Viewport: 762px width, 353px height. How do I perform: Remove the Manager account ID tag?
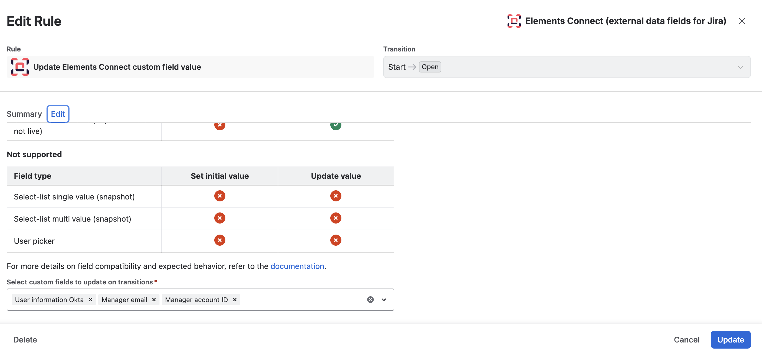235,300
